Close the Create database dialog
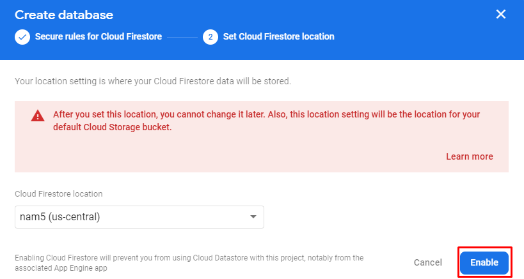 click(x=500, y=14)
